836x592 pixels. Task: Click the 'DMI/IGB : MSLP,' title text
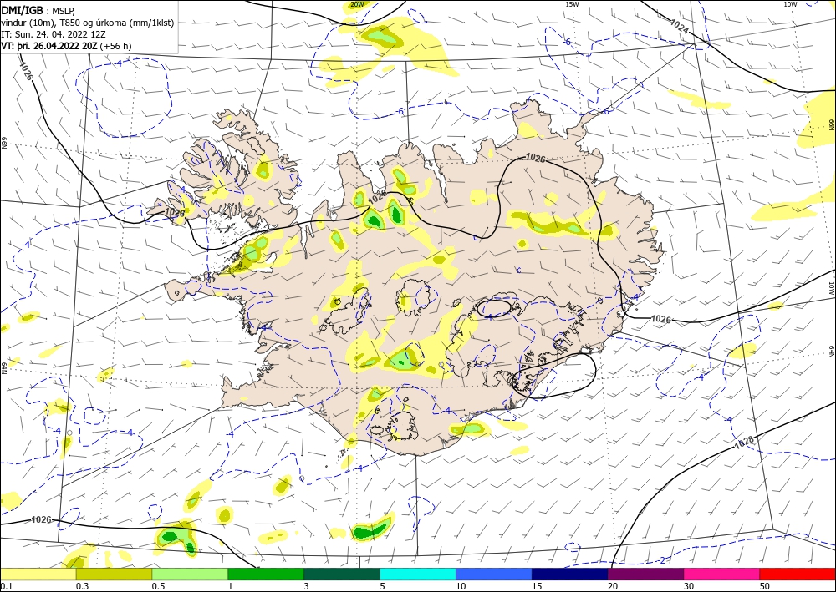coord(39,10)
